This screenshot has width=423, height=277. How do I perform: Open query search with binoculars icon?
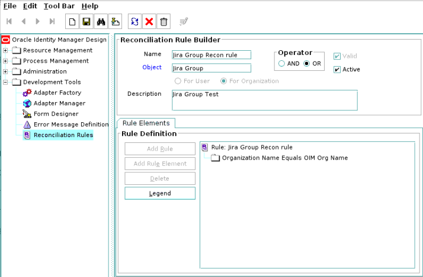(101, 21)
